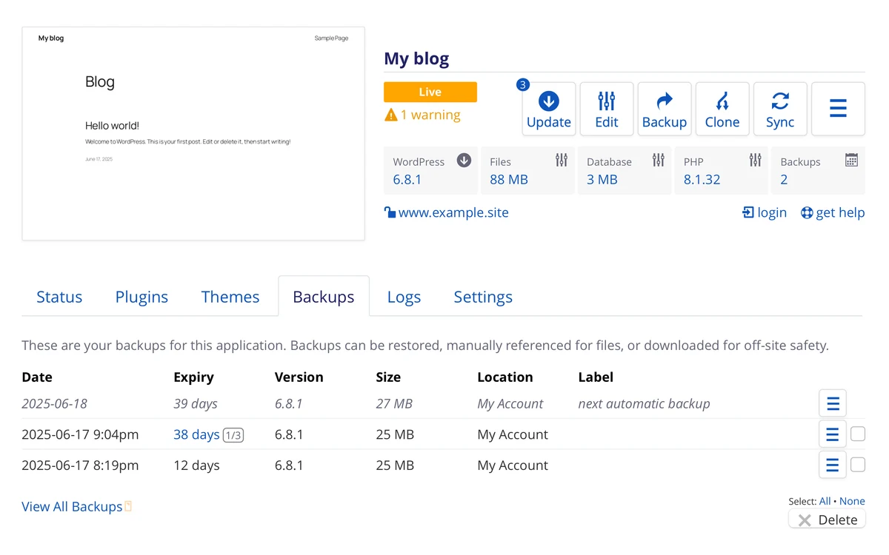The height and width of the screenshot is (555, 889).
Task: Click the Backups calendar icon
Action: 852,160
